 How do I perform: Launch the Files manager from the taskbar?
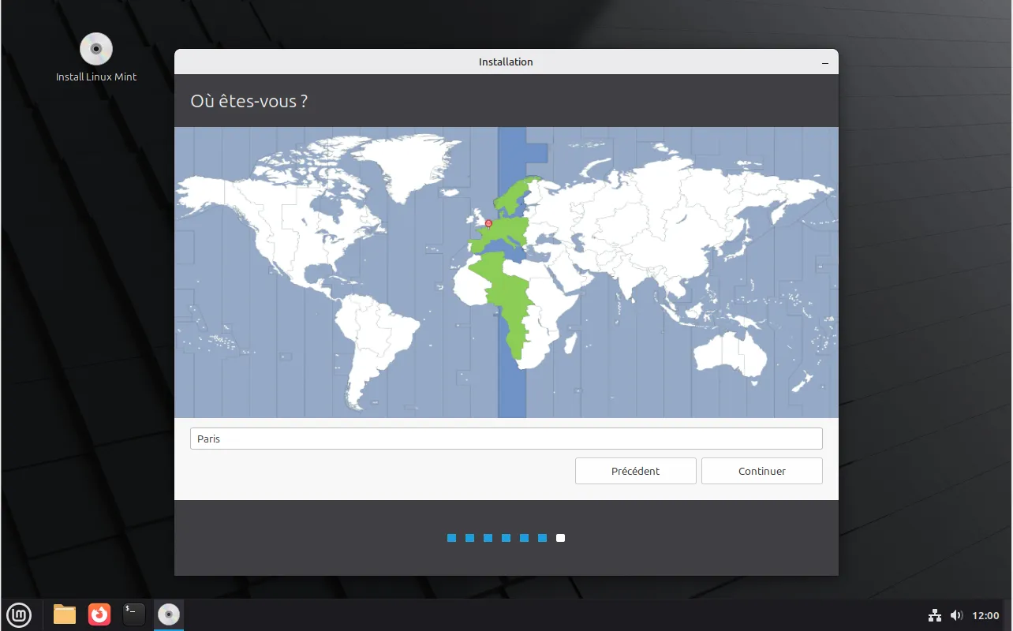(x=65, y=614)
